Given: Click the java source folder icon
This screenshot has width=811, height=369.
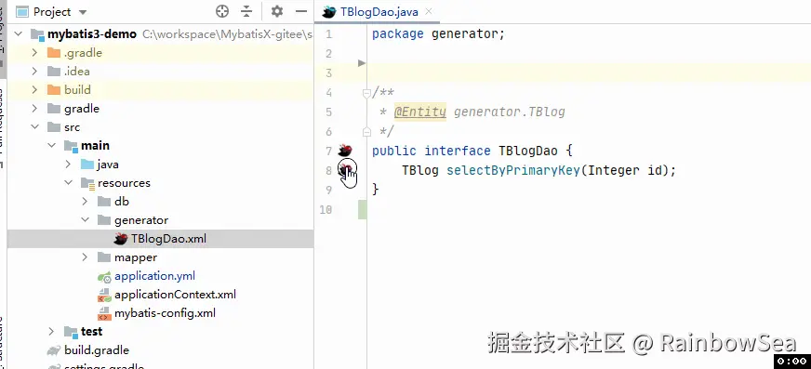Looking at the screenshot, I should pyautogui.click(x=87, y=165).
